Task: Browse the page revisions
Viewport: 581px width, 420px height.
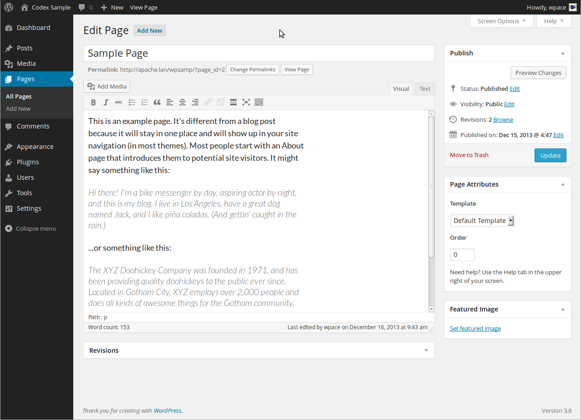Action: (x=503, y=120)
